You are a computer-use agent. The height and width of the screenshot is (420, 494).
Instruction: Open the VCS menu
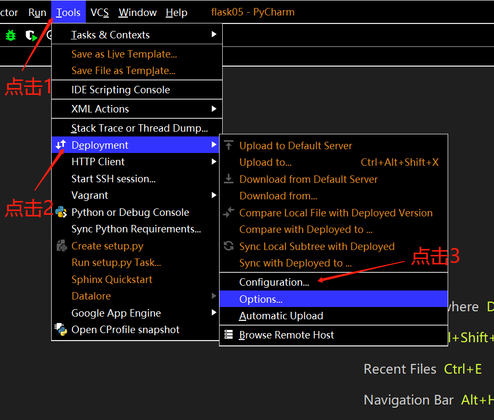pos(100,12)
